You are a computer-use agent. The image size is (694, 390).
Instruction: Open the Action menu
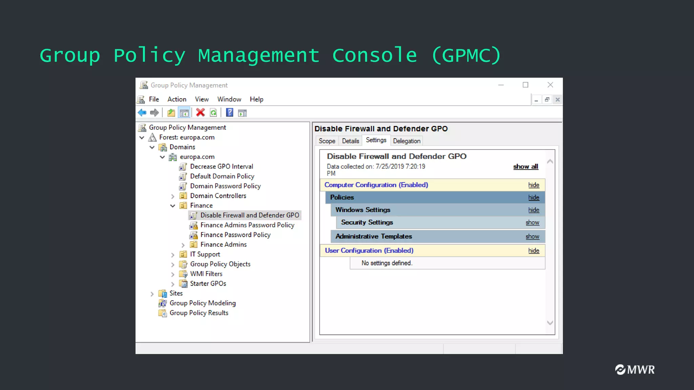(177, 99)
